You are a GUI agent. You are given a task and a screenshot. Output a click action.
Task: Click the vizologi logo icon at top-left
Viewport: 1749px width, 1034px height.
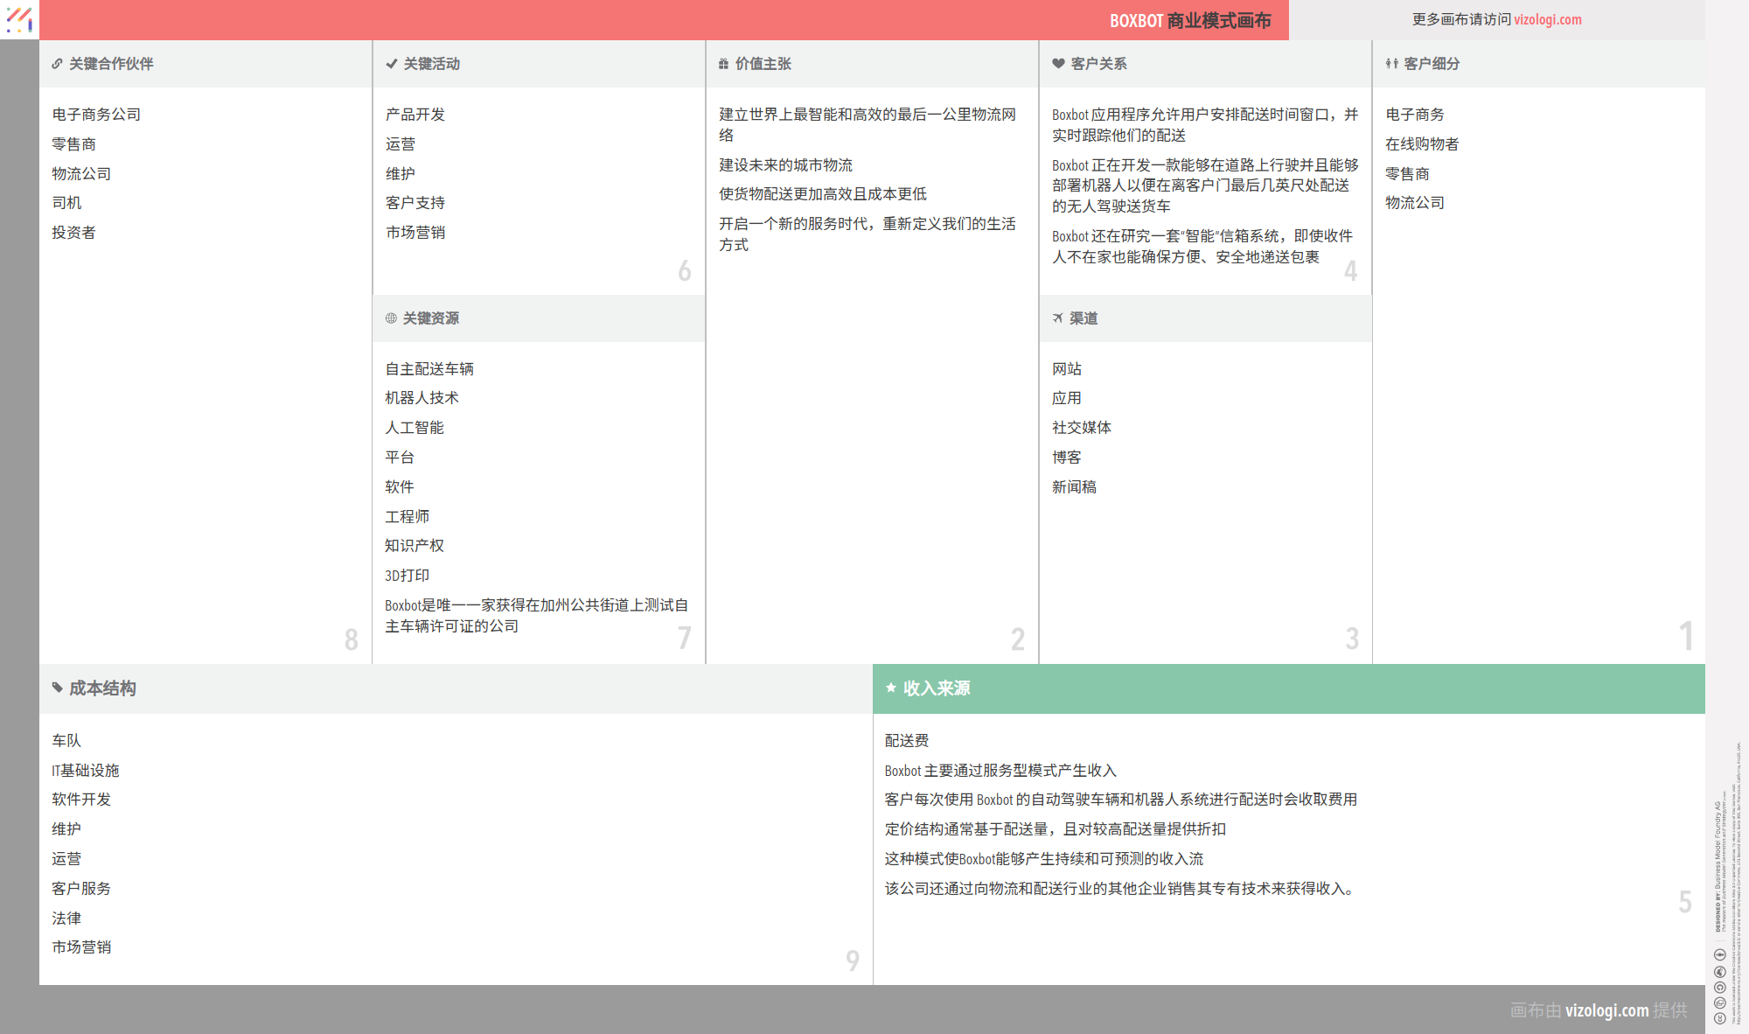pyautogui.click(x=19, y=19)
